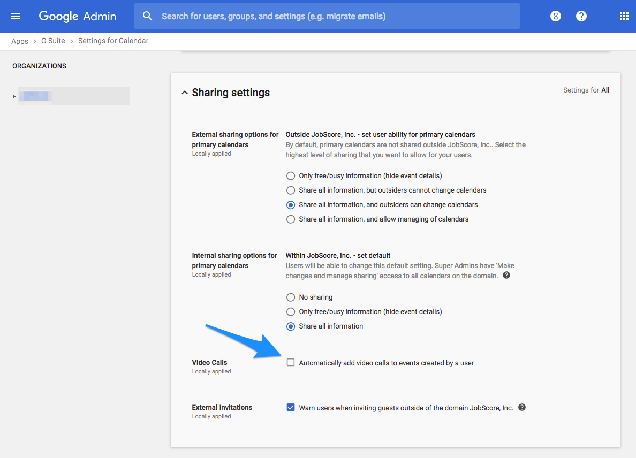636x458 pixels.
Task: Click 'Internal sharing options for primary calendars' label
Action: (x=234, y=261)
